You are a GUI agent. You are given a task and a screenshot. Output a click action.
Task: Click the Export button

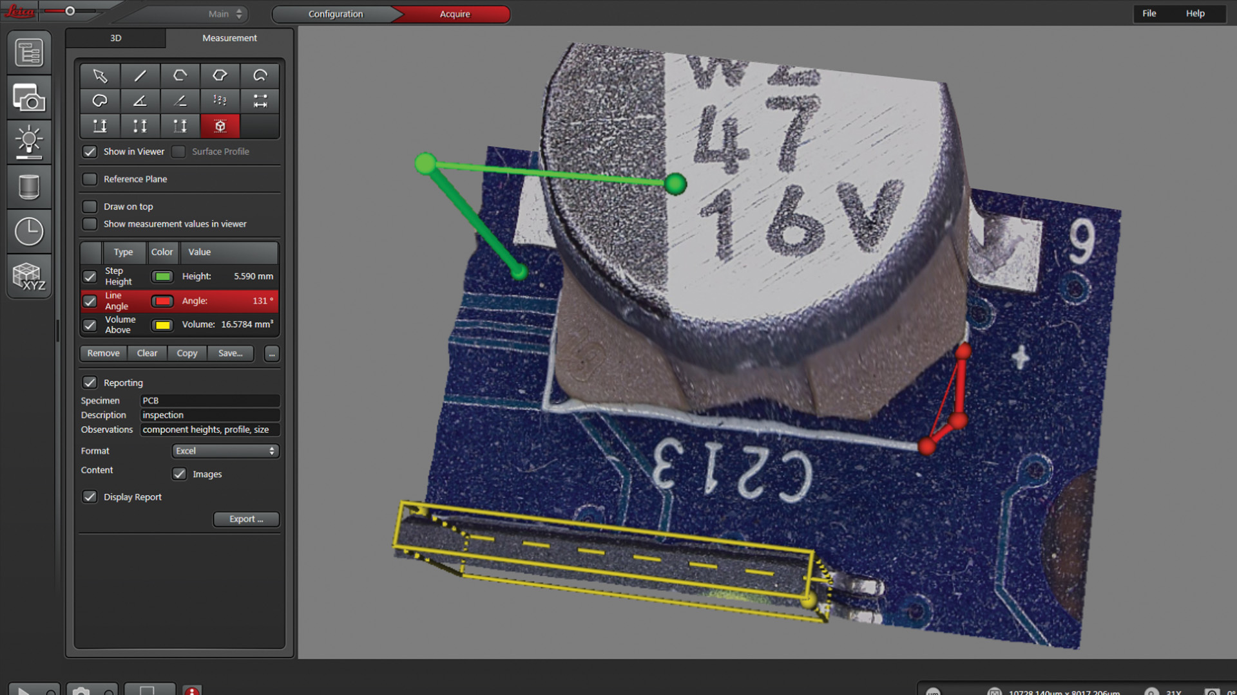click(245, 519)
